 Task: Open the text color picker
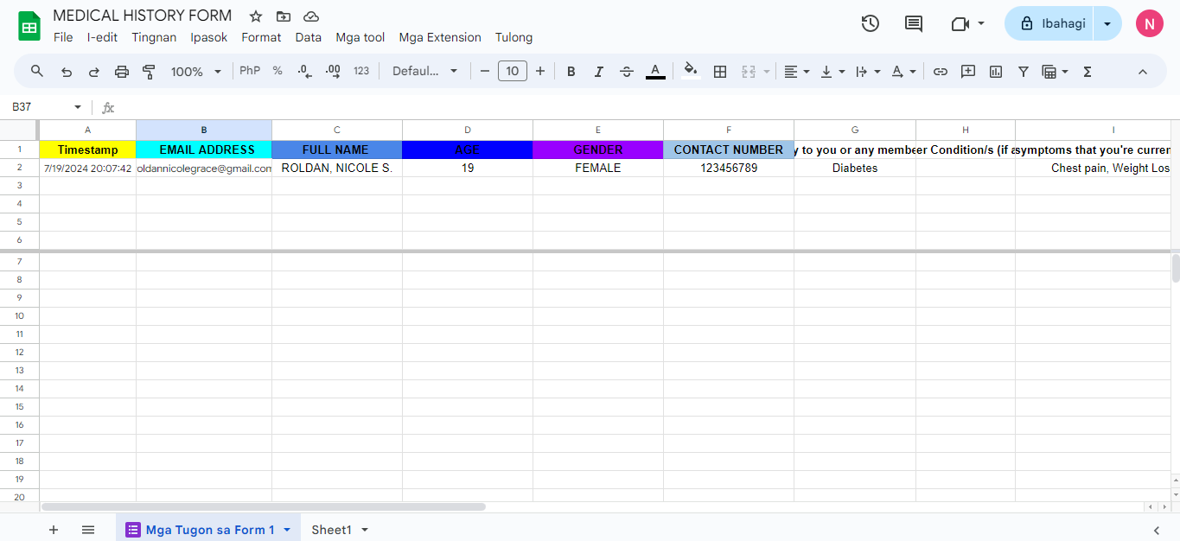click(x=655, y=72)
